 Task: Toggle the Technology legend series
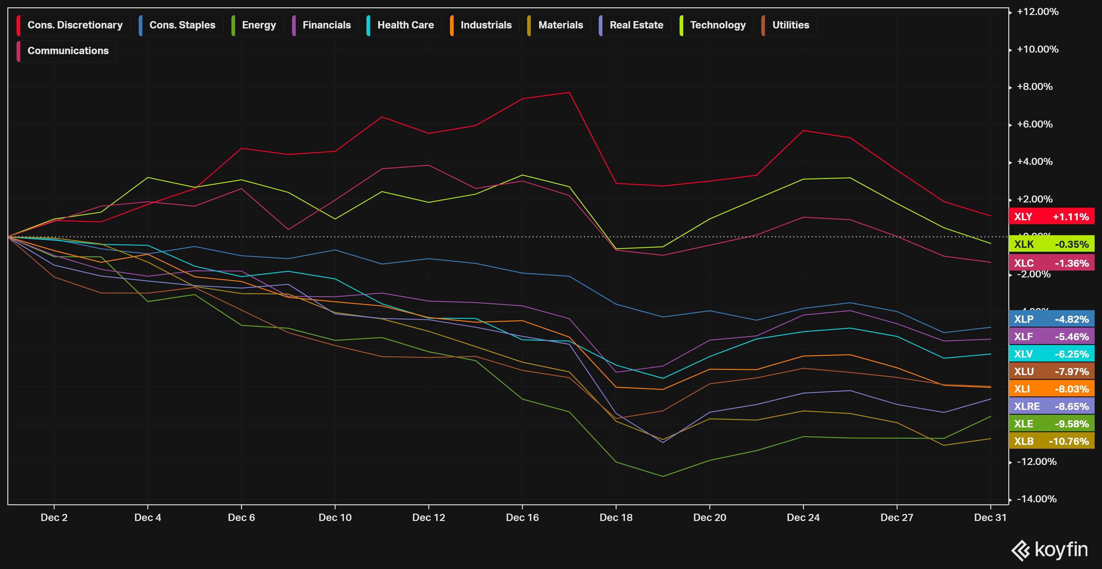[718, 25]
